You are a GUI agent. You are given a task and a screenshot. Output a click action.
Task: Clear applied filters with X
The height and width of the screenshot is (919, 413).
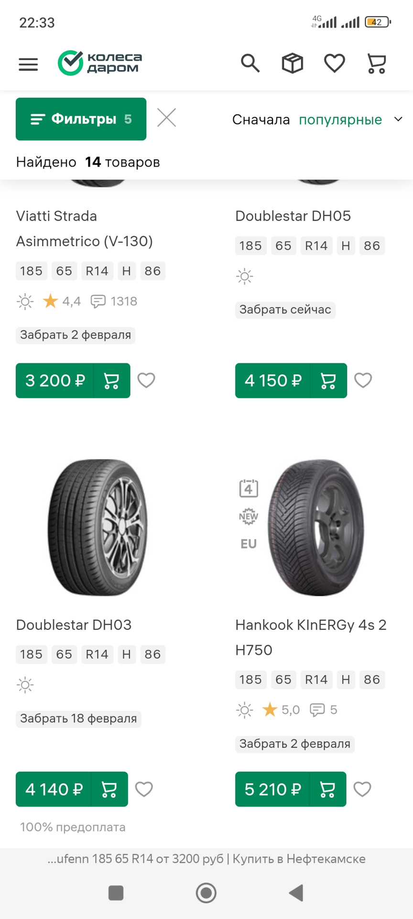tap(166, 118)
